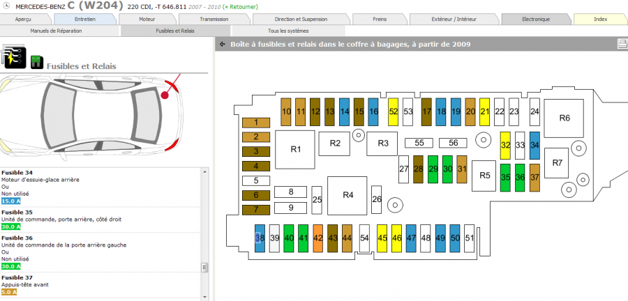The image size is (628, 301).
Task: Click blue fuse 38 in the diagram
Action: pyautogui.click(x=260, y=238)
